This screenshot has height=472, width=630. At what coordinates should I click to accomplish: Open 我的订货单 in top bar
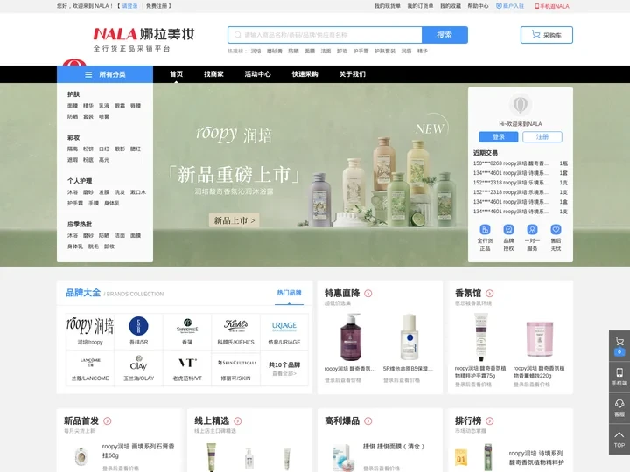pos(420,6)
